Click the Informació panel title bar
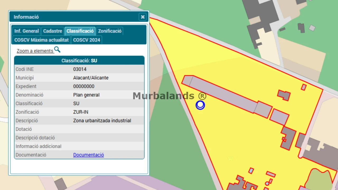Screen dimensions: 338x190 coord(74,17)
